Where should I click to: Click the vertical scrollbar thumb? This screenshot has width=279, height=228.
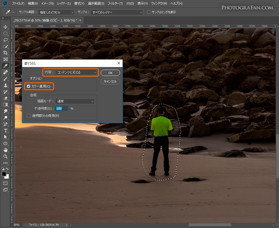277,156
